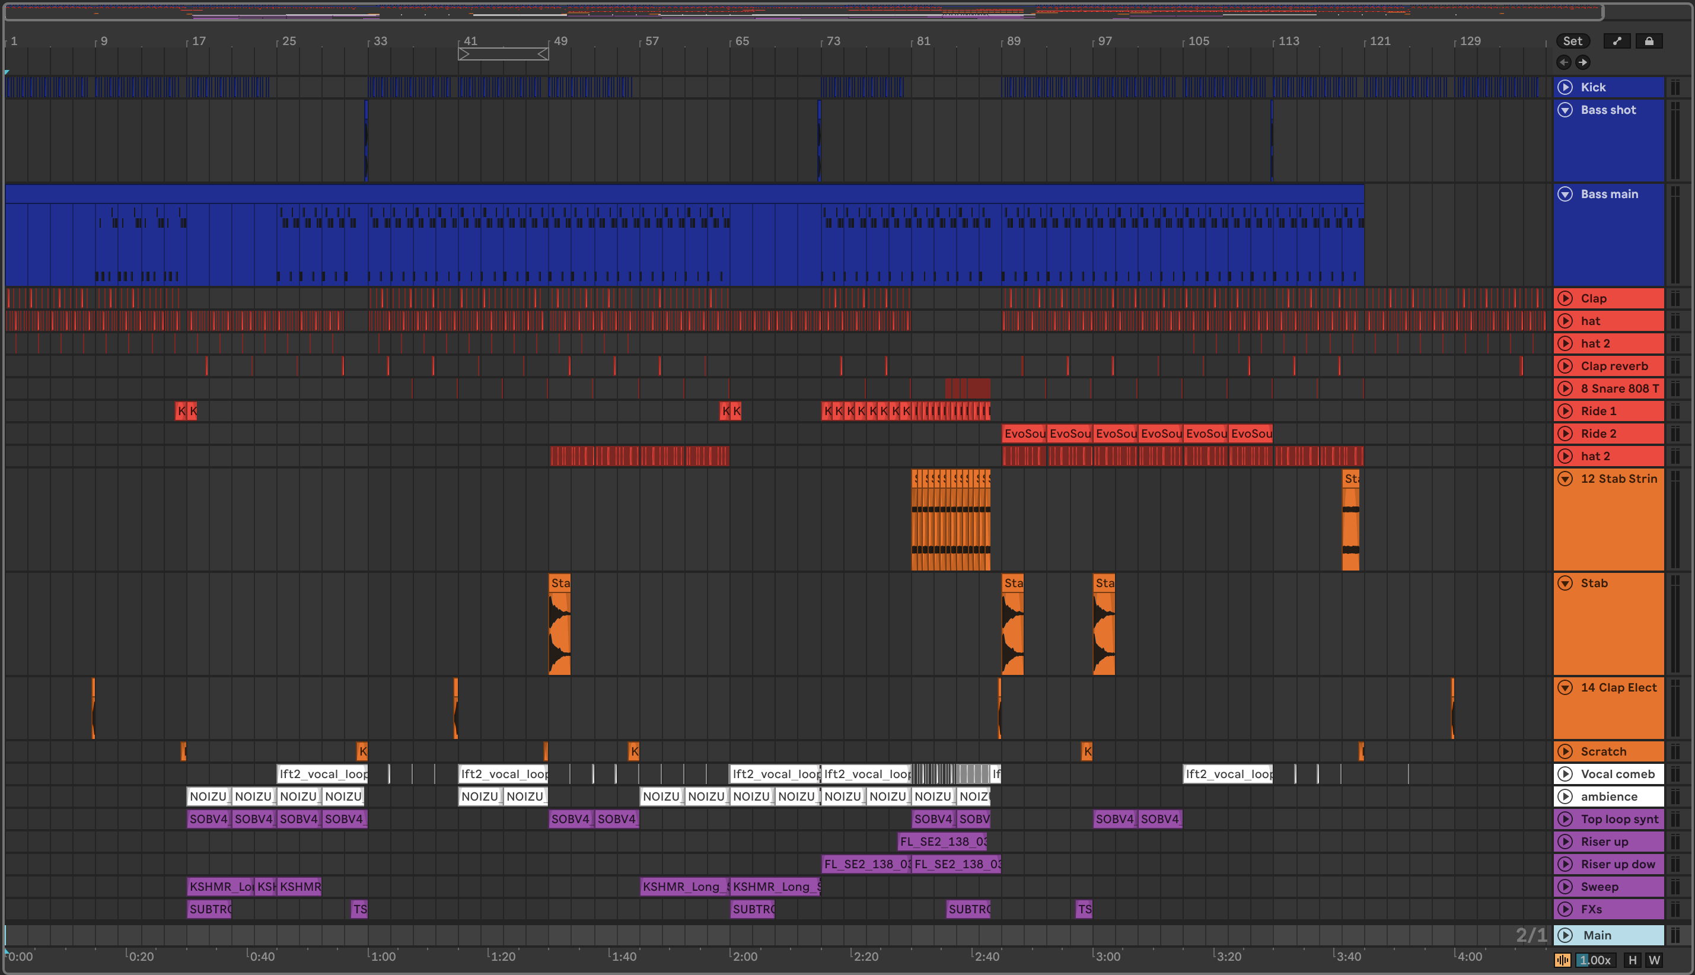The image size is (1695, 975).
Task: Select the ambience track name
Action: [x=1608, y=797]
